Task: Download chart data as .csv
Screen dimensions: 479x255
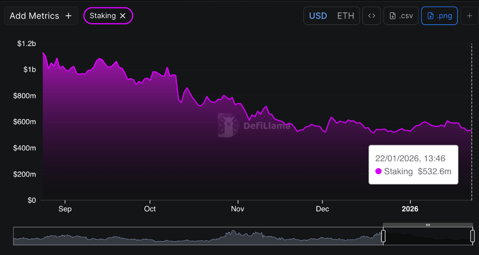Action: click(401, 16)
